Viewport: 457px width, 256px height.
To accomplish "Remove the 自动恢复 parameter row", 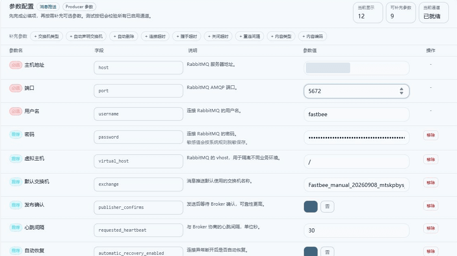I will tap(431, 252).
